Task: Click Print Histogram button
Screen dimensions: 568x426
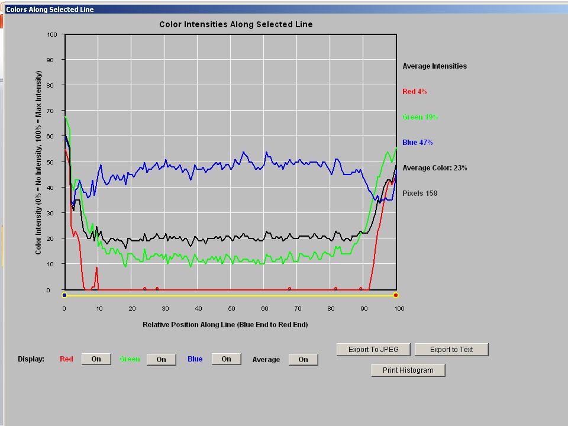Action: 408,370
